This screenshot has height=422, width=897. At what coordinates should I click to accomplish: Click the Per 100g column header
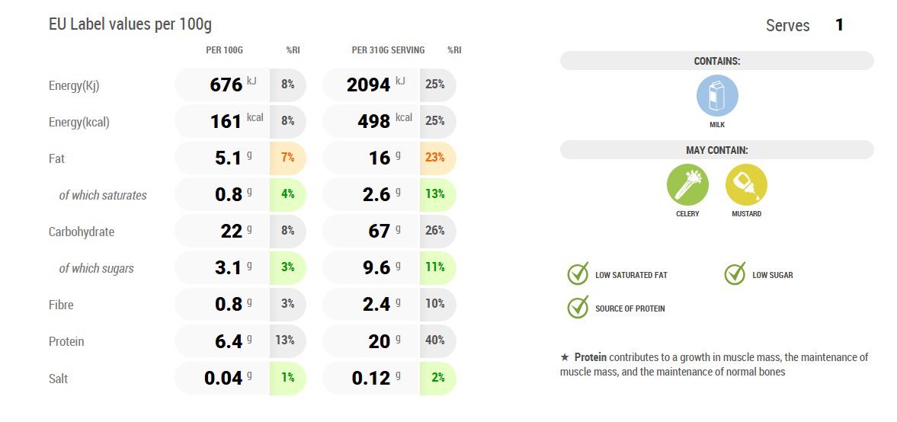pyautogui.click(x=224, y=50)
